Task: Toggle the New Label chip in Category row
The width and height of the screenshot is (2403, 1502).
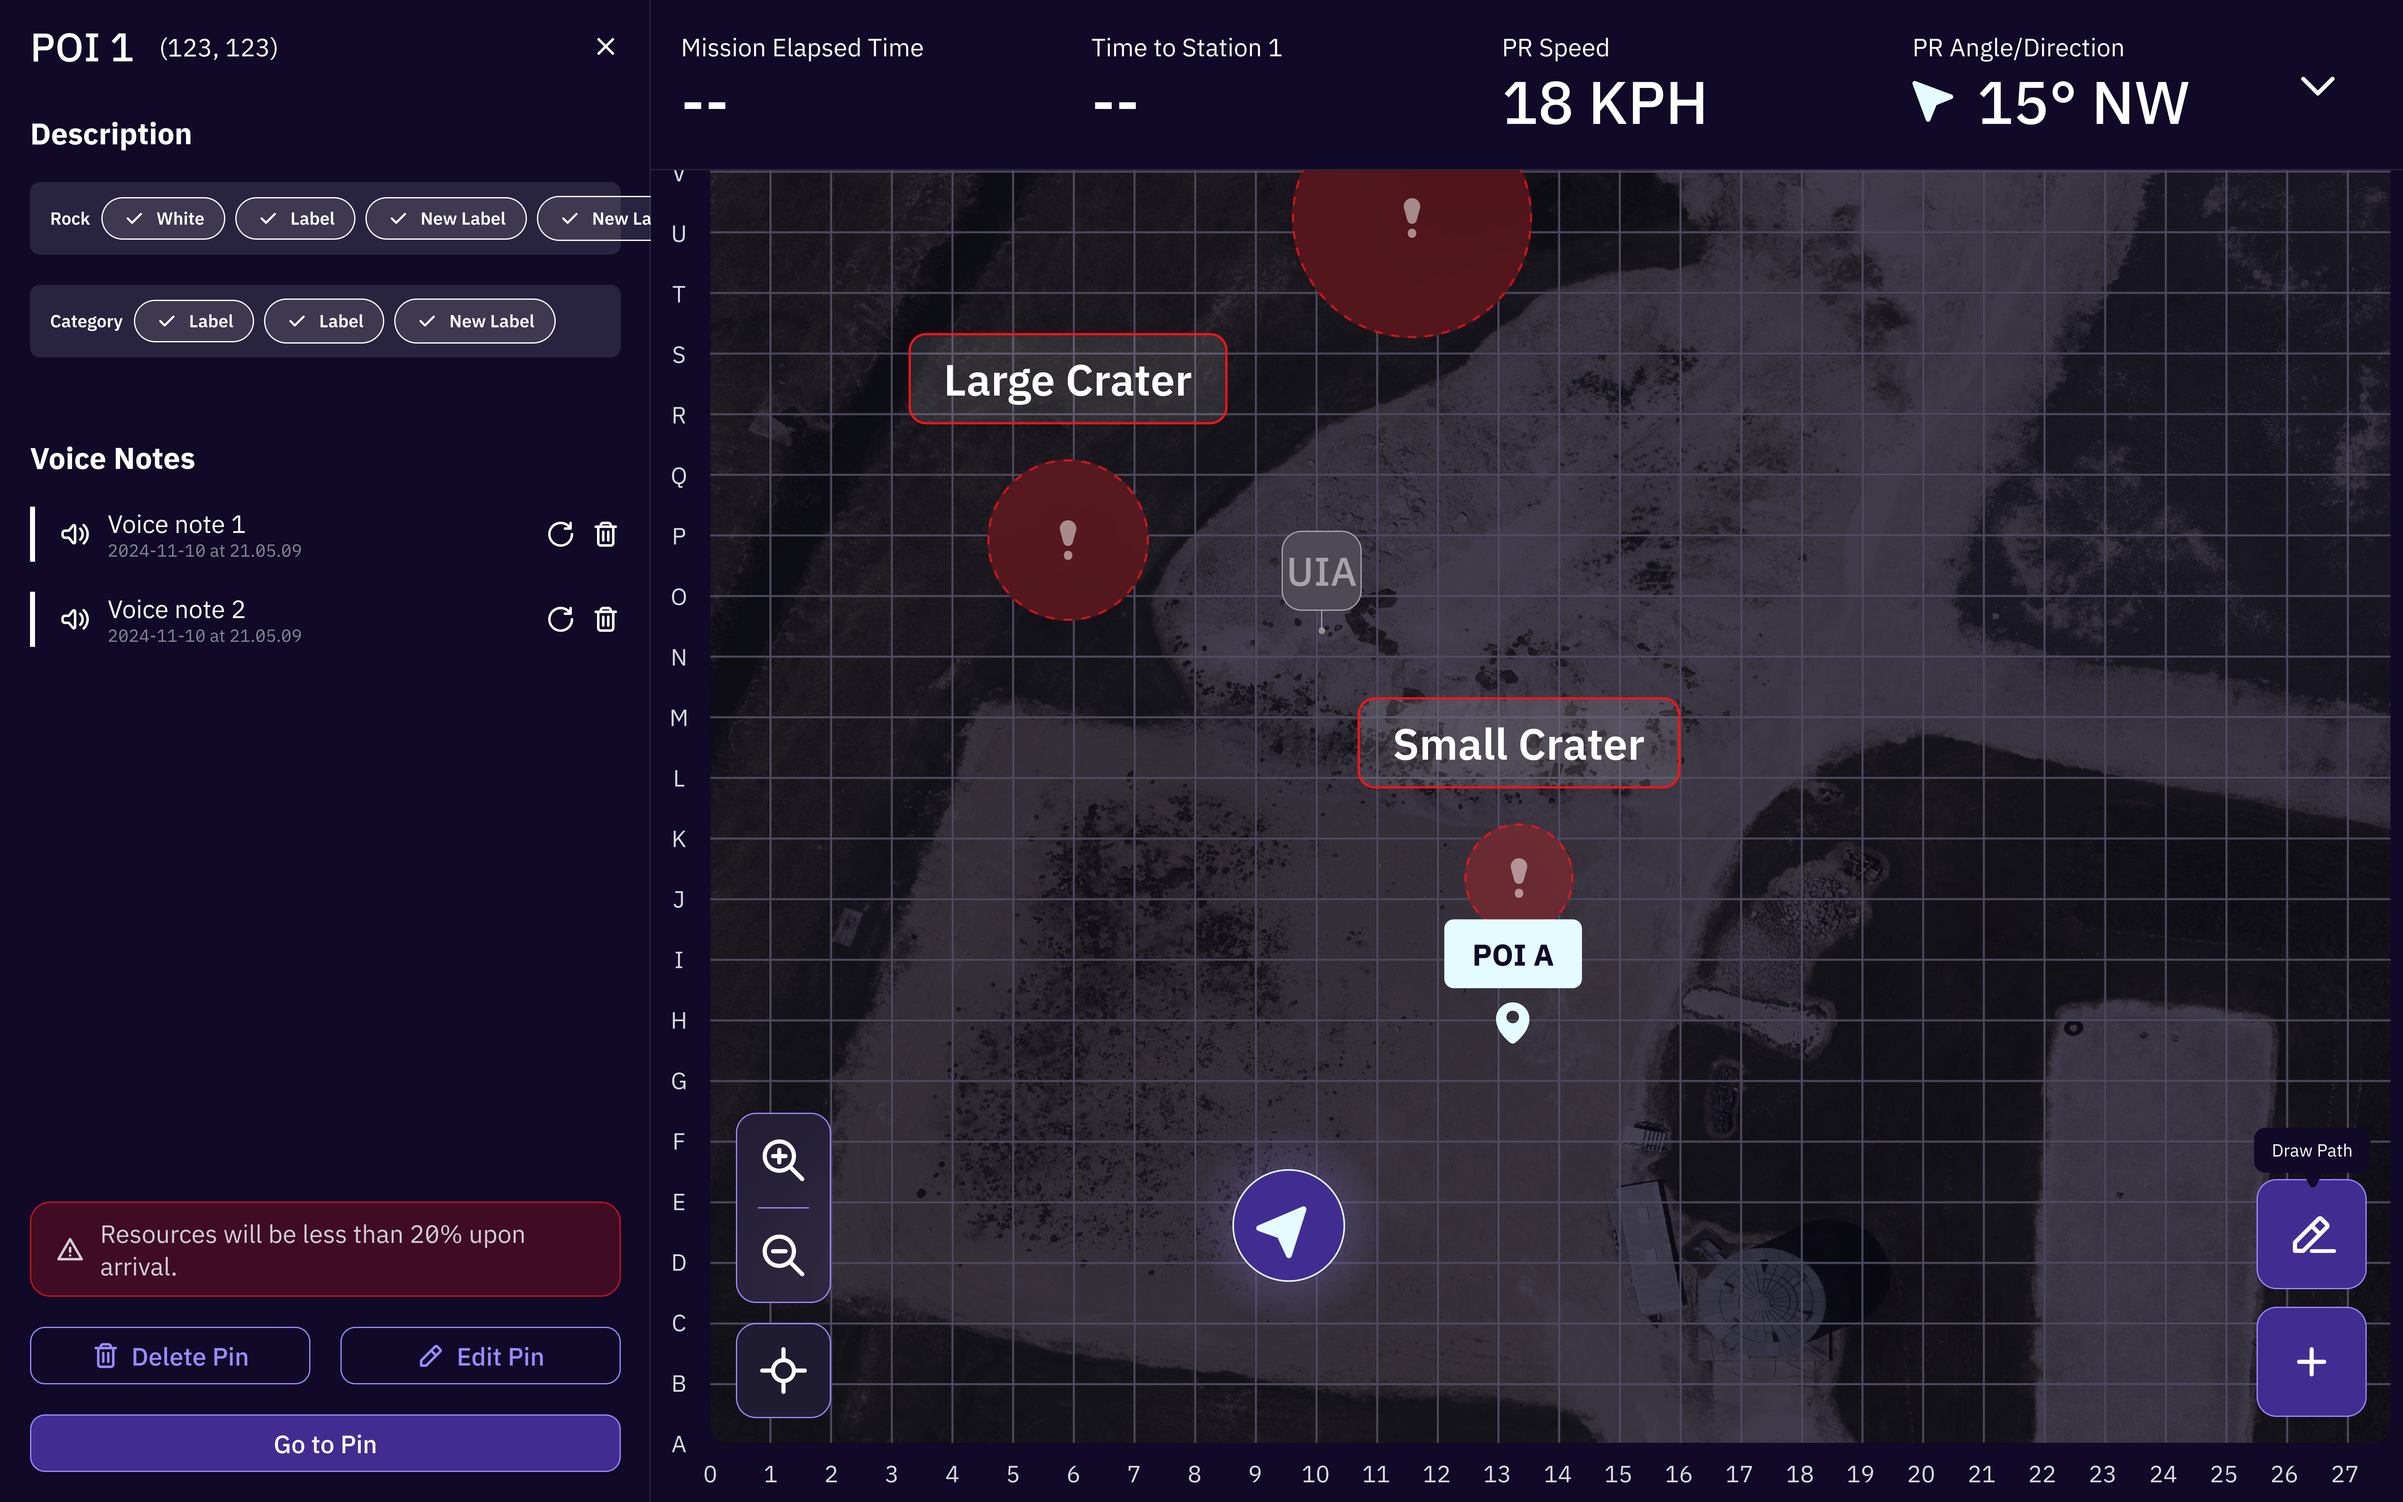Action: click(x=475, y=321)
